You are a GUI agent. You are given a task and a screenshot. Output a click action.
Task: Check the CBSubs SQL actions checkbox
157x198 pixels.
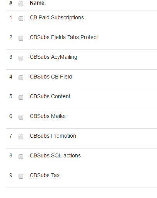tap(21, 157)
